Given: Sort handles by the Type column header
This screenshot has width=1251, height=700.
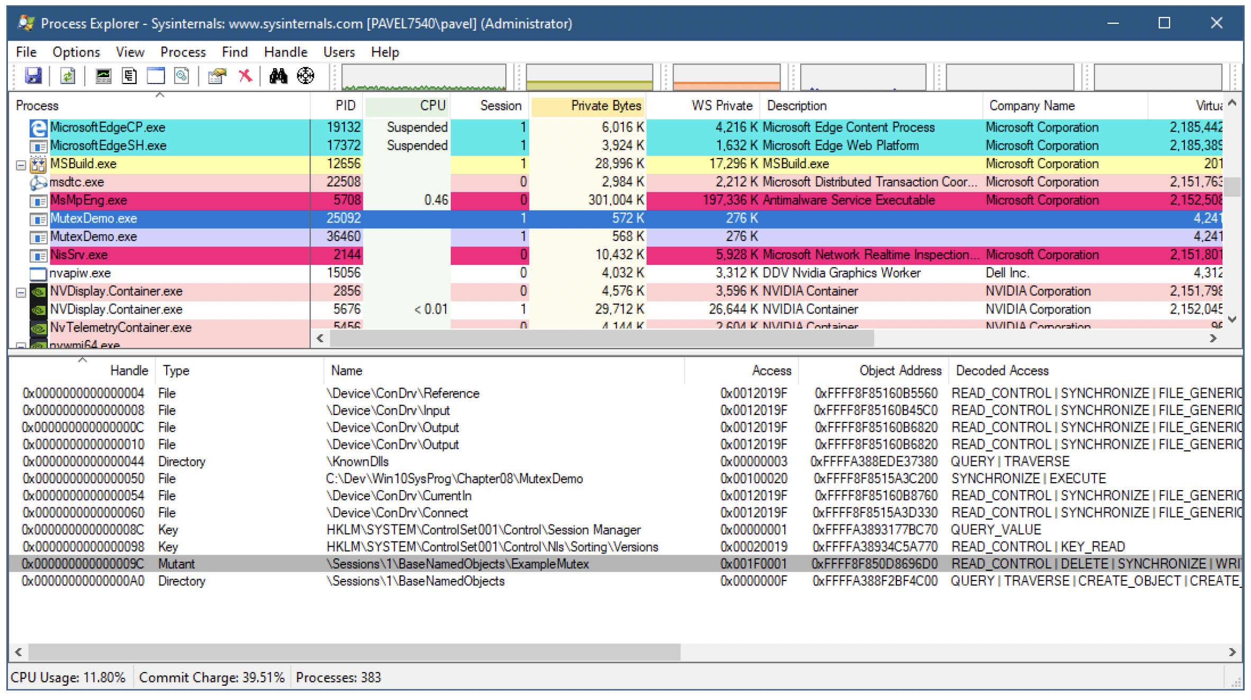Looking at the screenshot, I should coord(239,371).
